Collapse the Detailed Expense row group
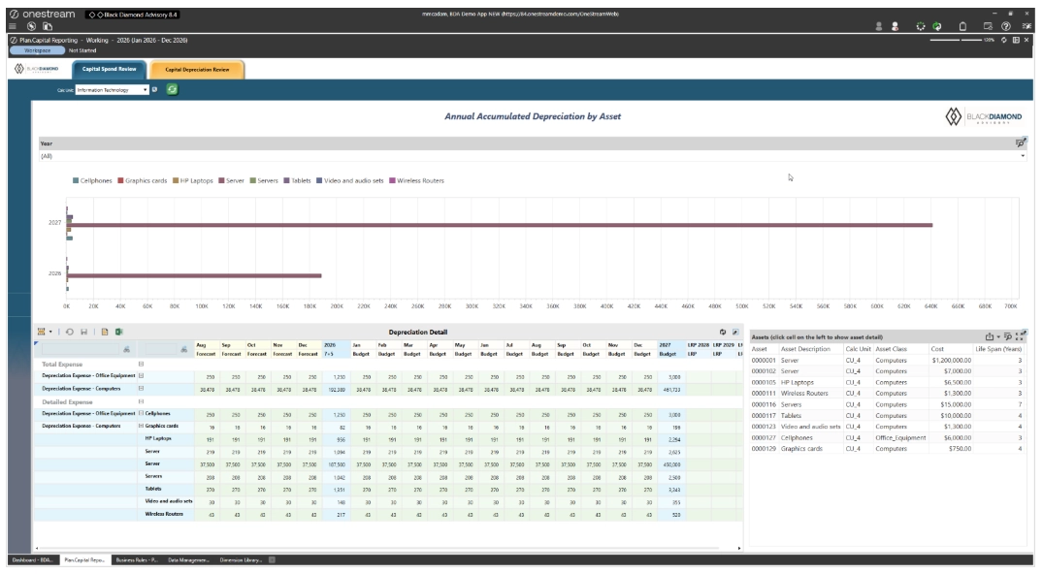 [141, 401]
